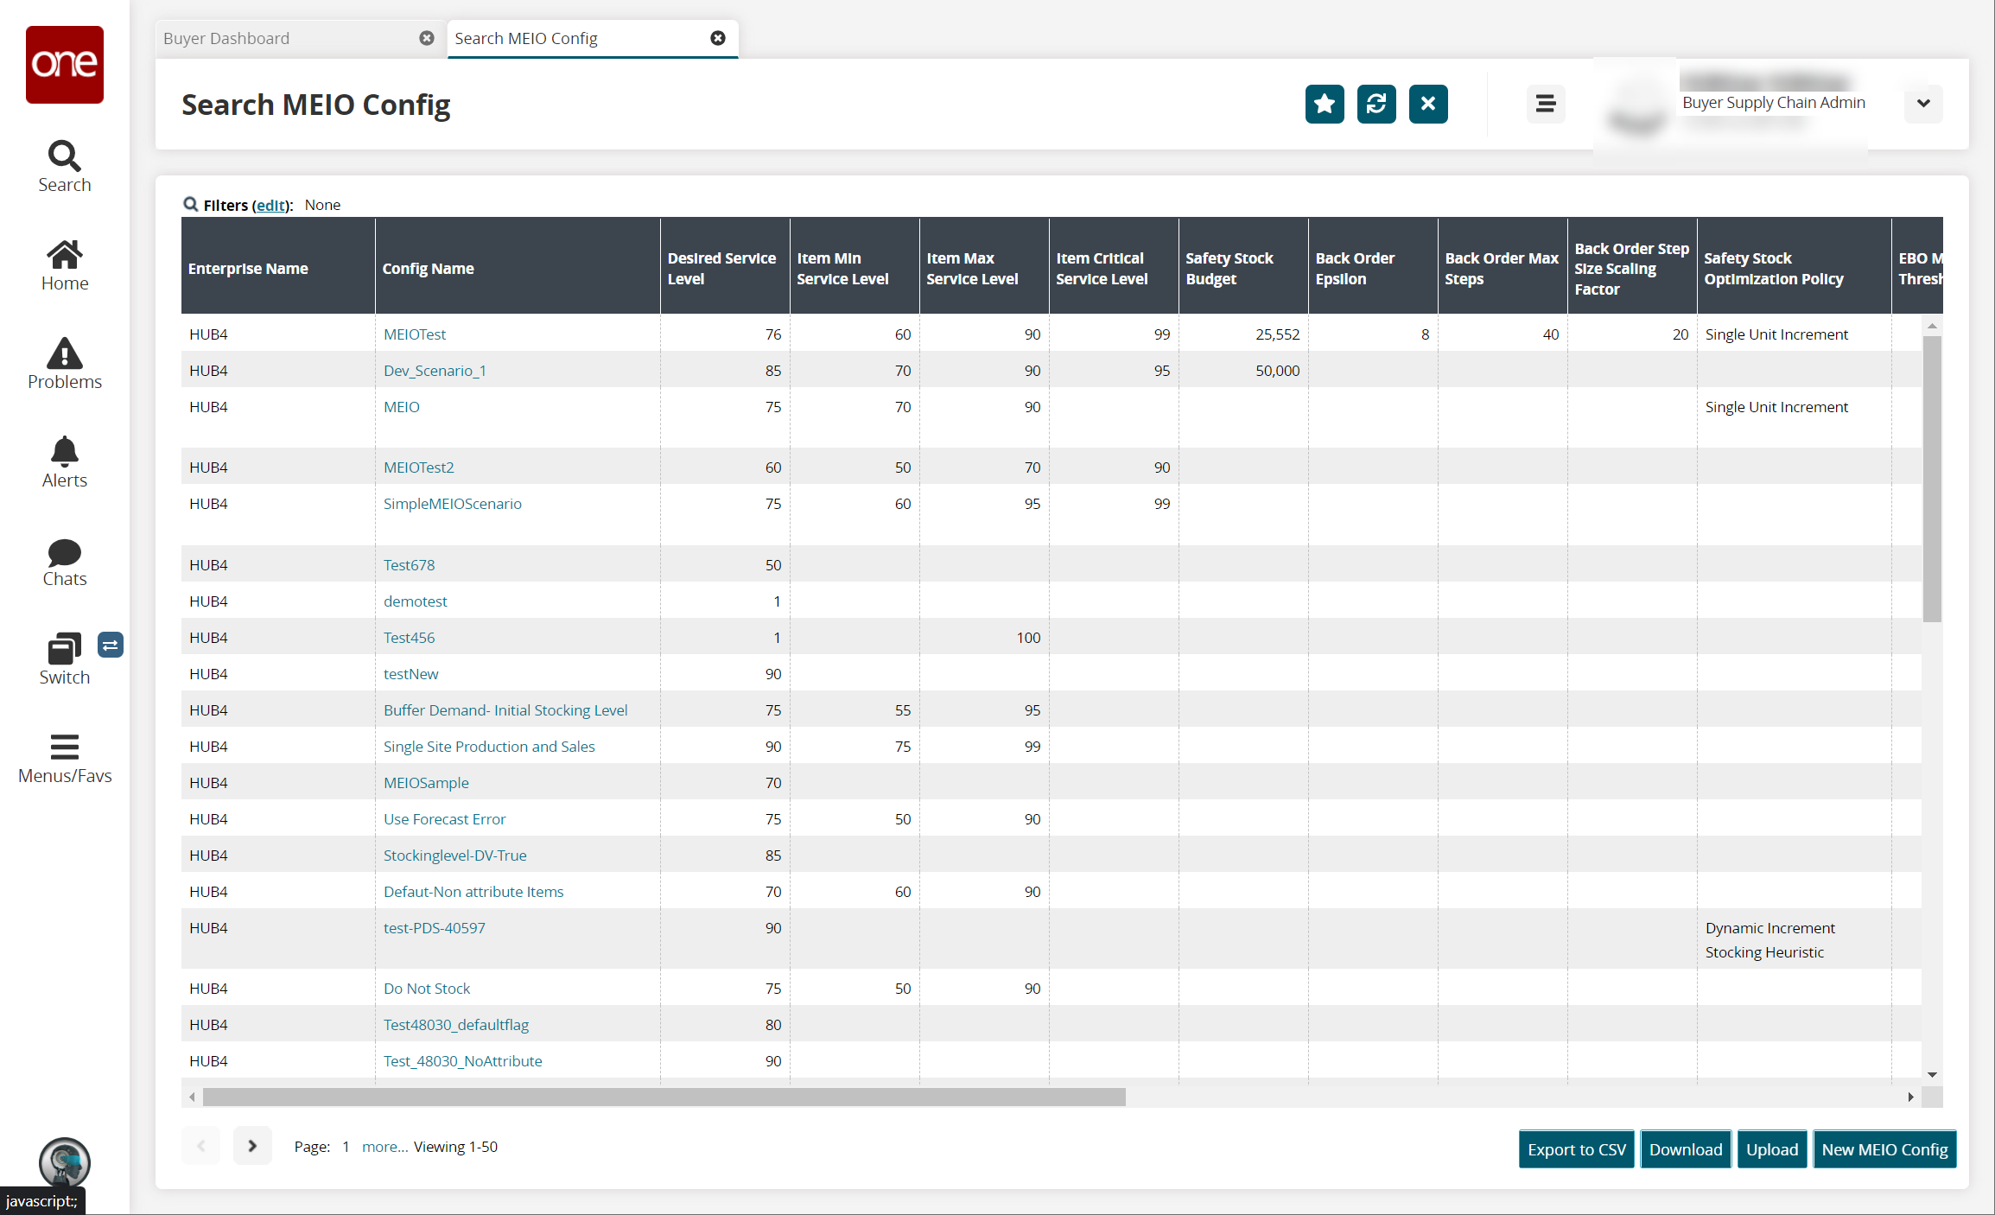1995x1215 pixels.
Task: Open the Dev_Scenario_1 config link
Action: coord(435,371)
